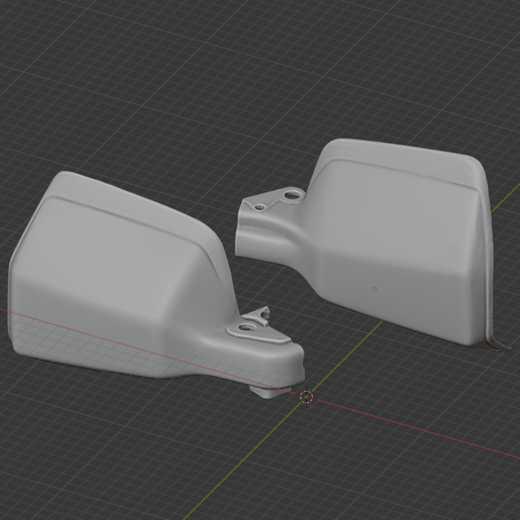520x520 pixels.
Task: Click the mounting hole on left guard bracket
Action: pos(245,328)
